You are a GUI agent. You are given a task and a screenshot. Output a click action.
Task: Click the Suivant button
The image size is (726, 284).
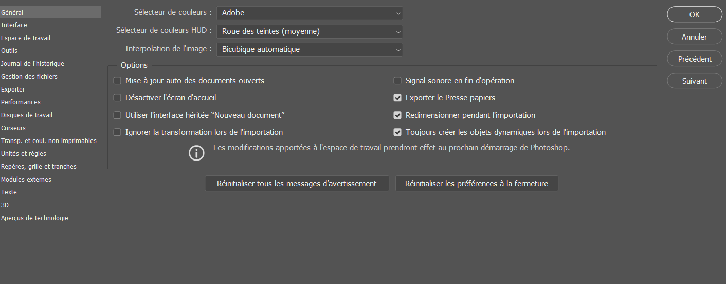click(694, 81)
